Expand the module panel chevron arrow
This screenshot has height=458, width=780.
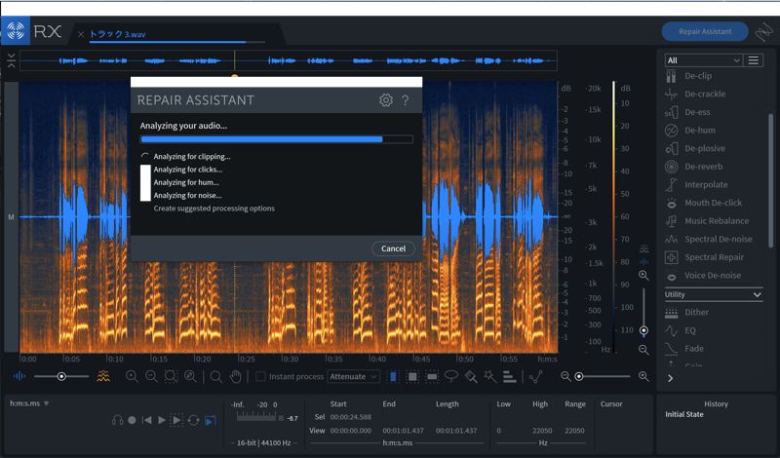pyautogui.click(x=670, y=379)
